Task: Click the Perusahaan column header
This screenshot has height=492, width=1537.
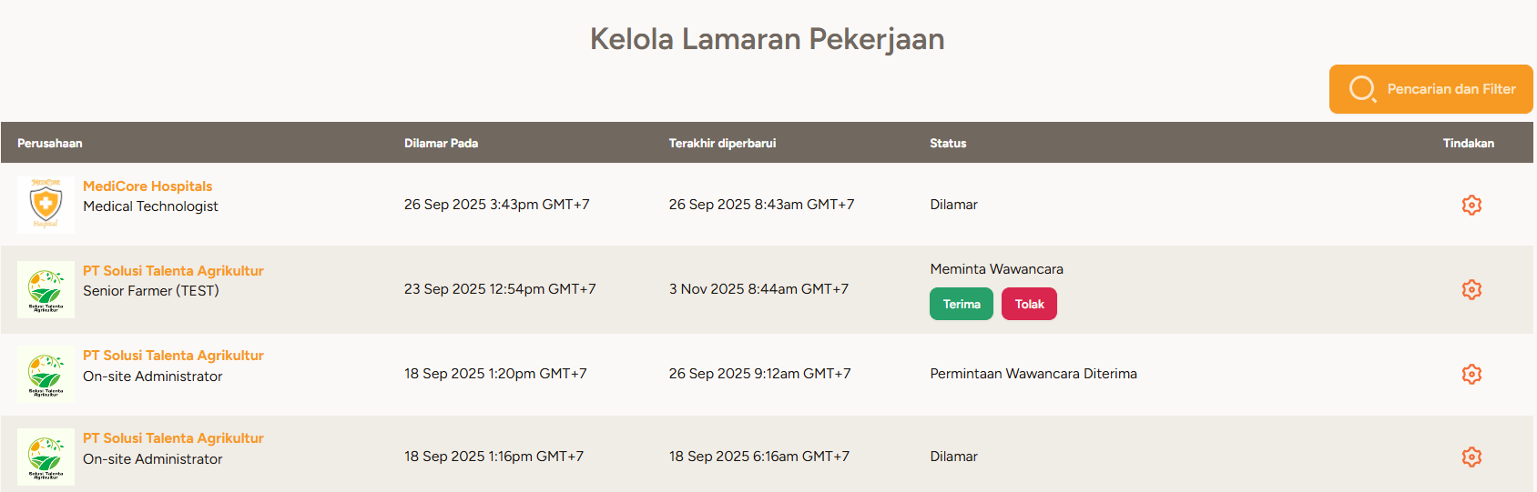Action: click(x=50, y=143)
